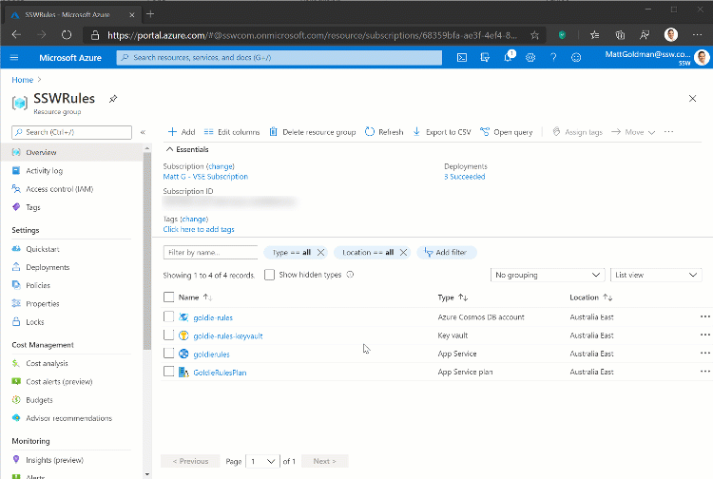Click the Refresh toolbar button

click(x=384, y=132)
